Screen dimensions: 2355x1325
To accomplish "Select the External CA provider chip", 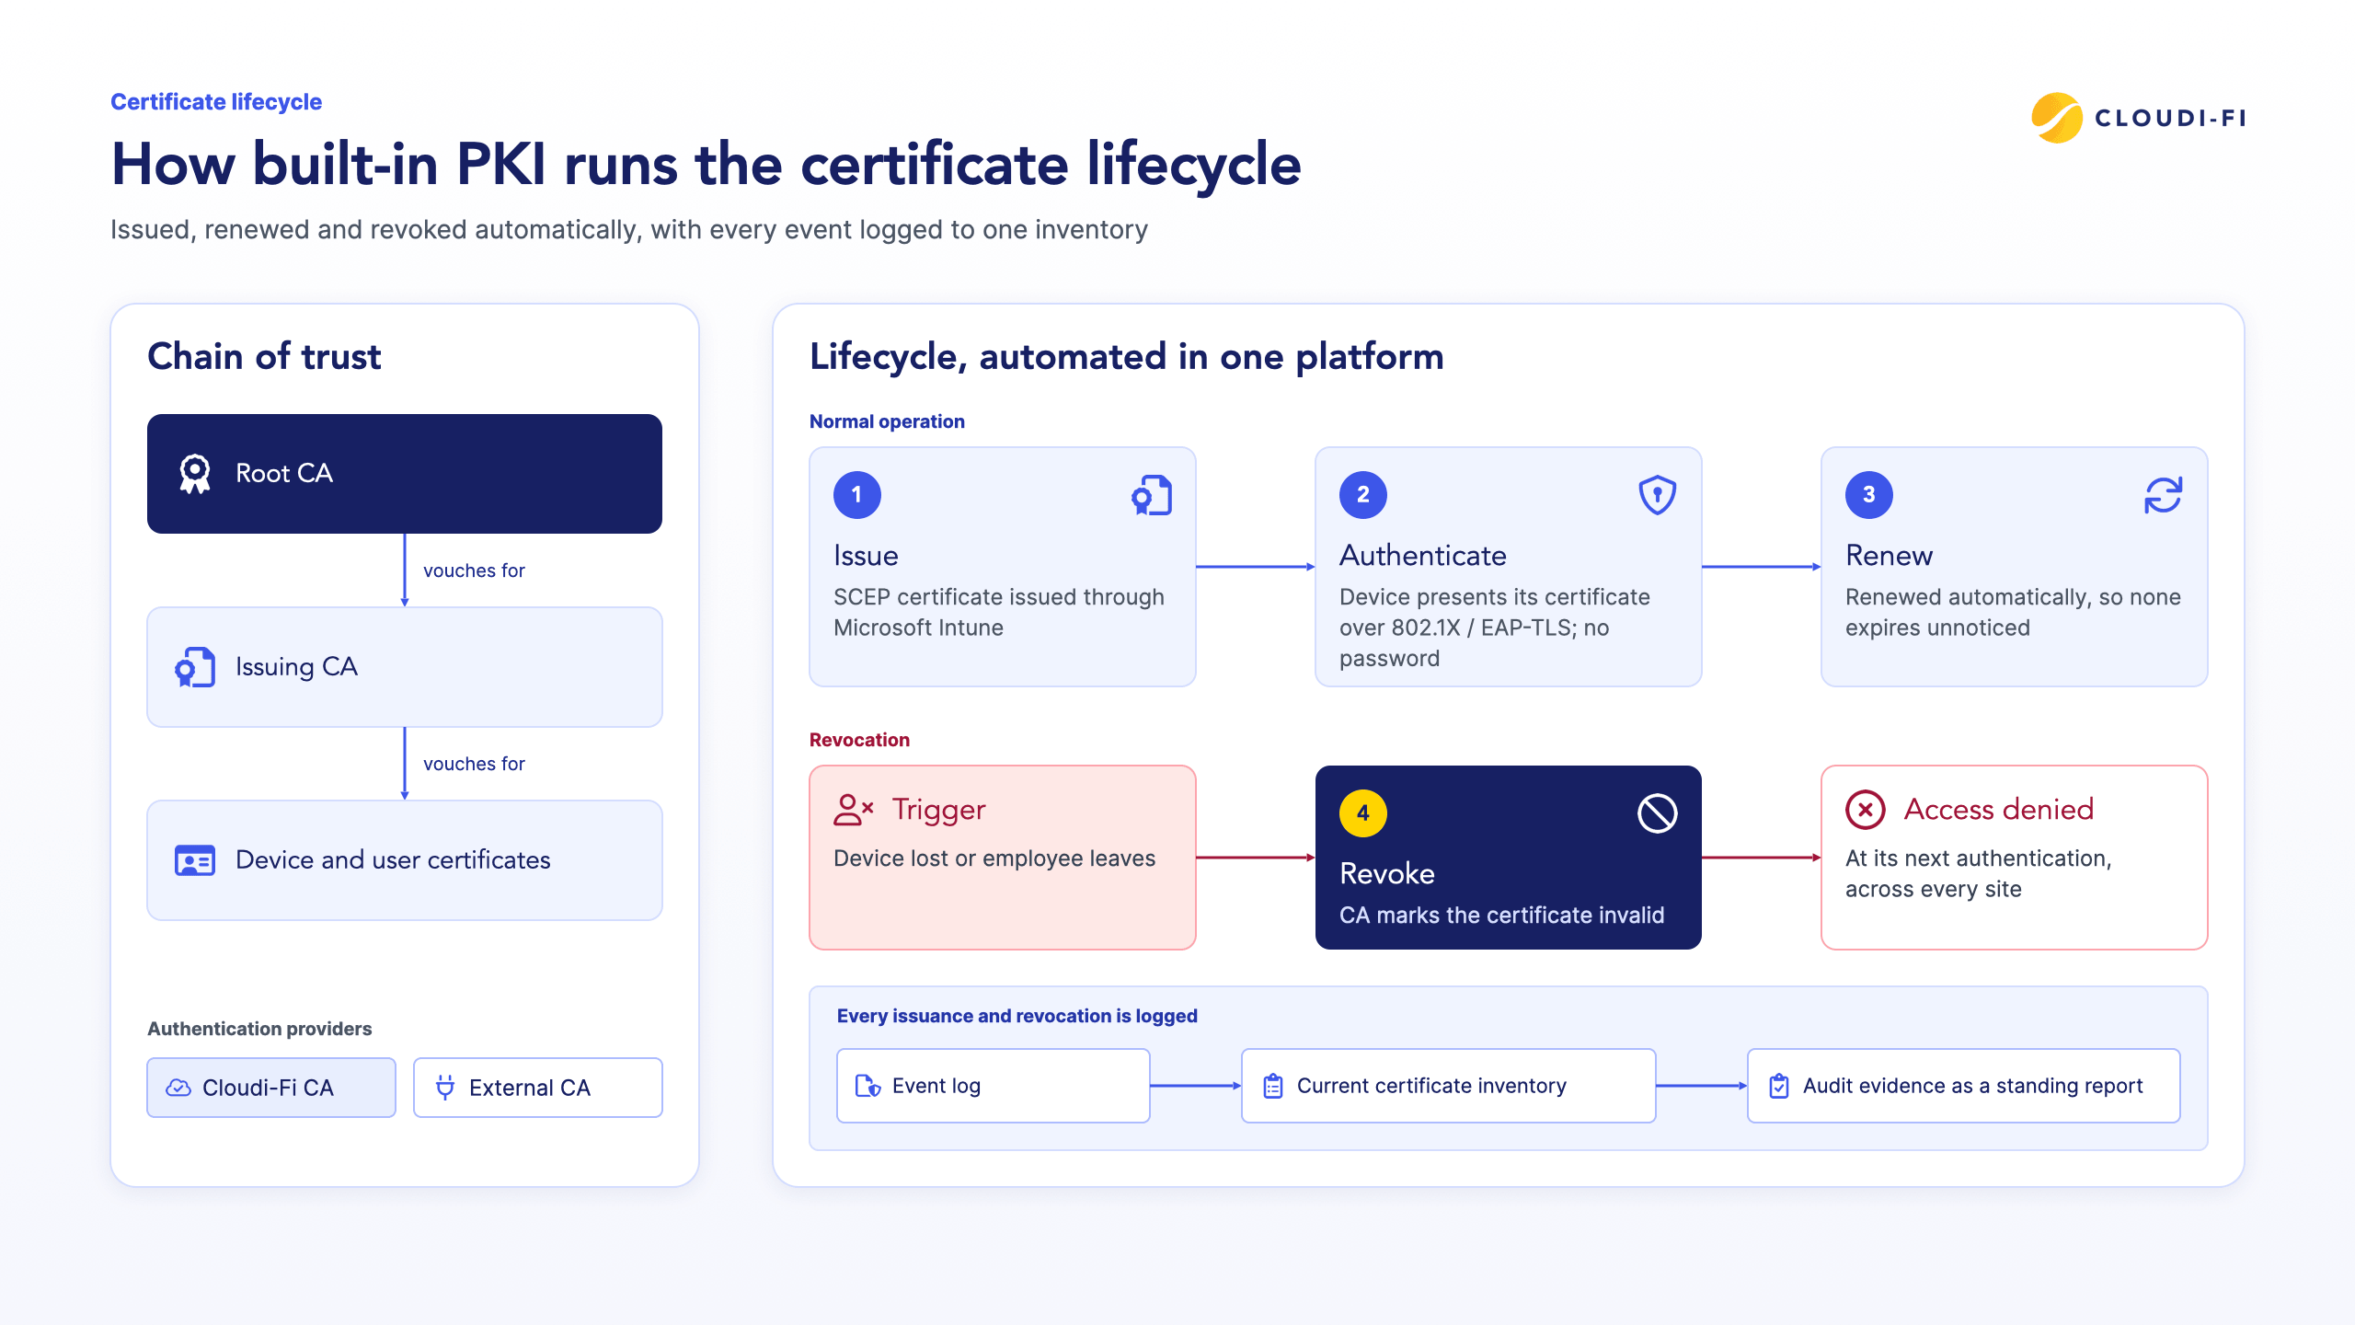I will [538, 1088].
